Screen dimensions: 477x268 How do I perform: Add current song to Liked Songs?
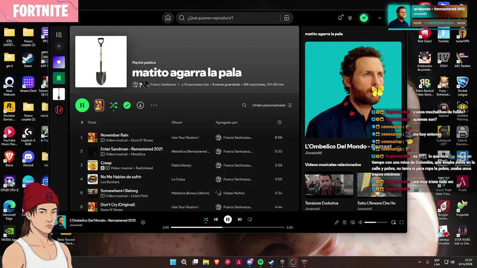pos(143,222)
